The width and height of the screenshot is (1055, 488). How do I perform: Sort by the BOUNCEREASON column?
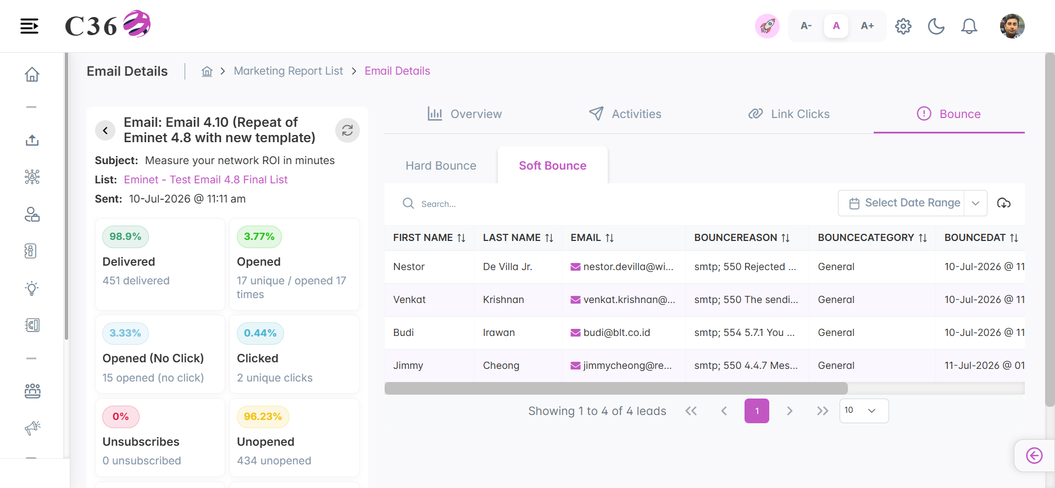click(742, 238)
